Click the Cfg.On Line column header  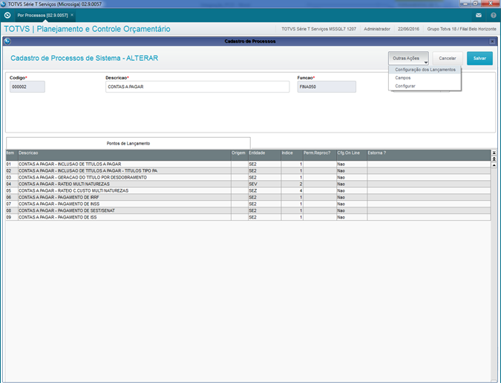[352, 156]
